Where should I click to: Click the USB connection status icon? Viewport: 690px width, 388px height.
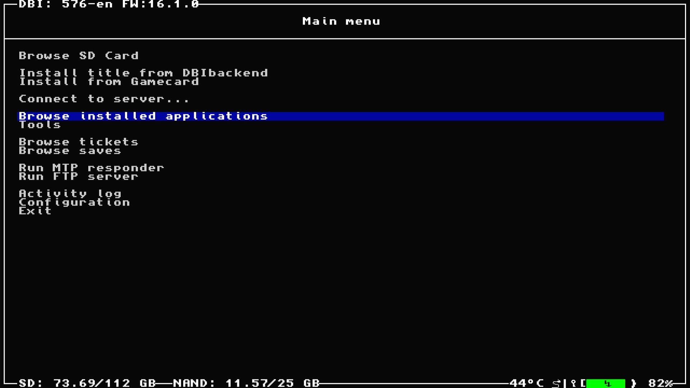(x=556, y=383)
